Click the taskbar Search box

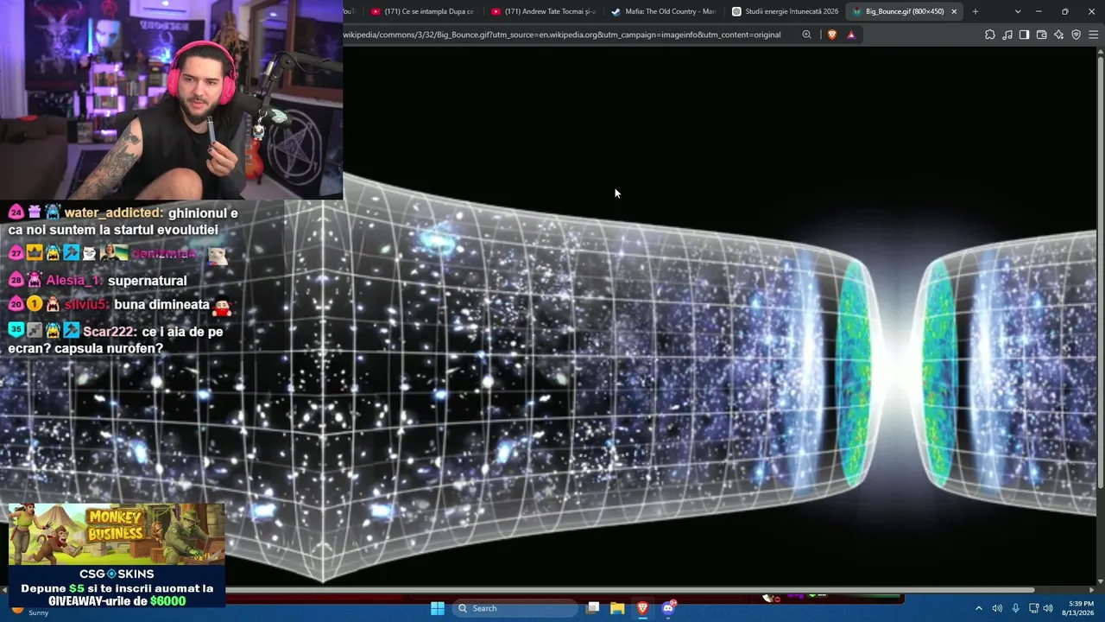pyautogui.click(x=514, y=608)
